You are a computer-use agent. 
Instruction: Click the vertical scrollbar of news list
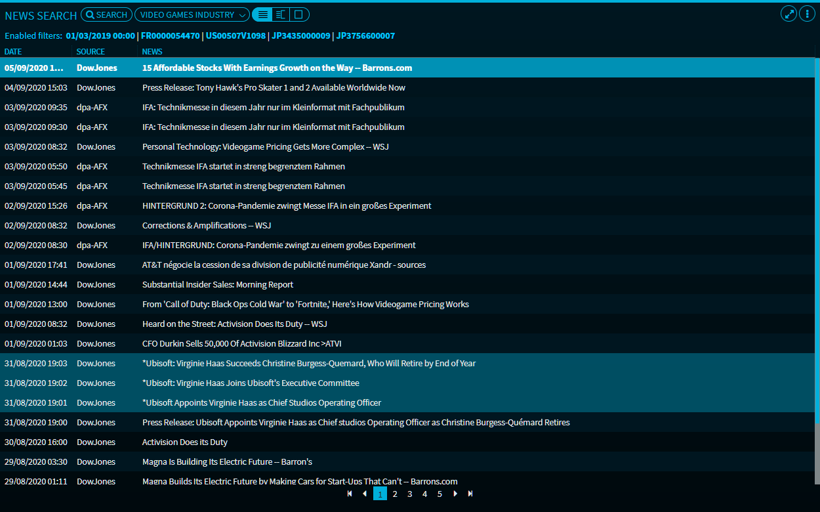[817, 263]
